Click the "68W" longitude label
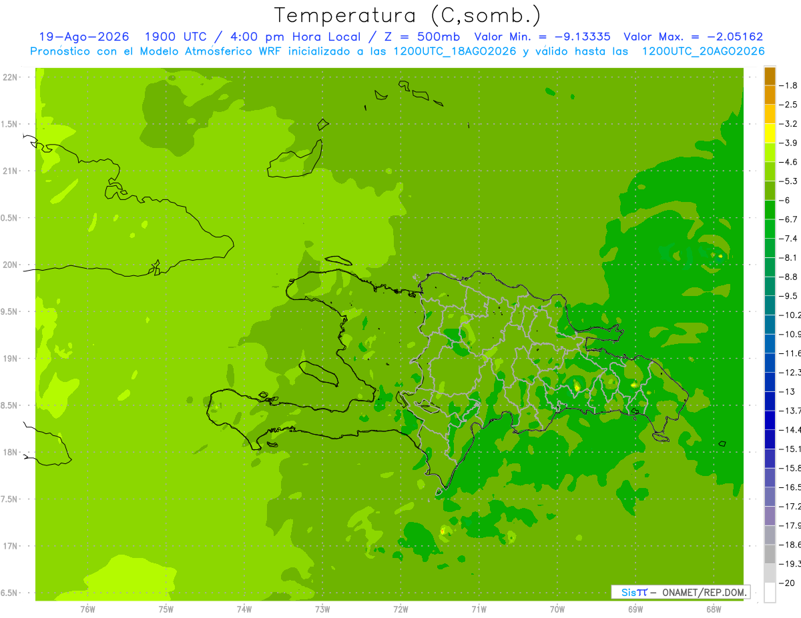 [714, 609]
